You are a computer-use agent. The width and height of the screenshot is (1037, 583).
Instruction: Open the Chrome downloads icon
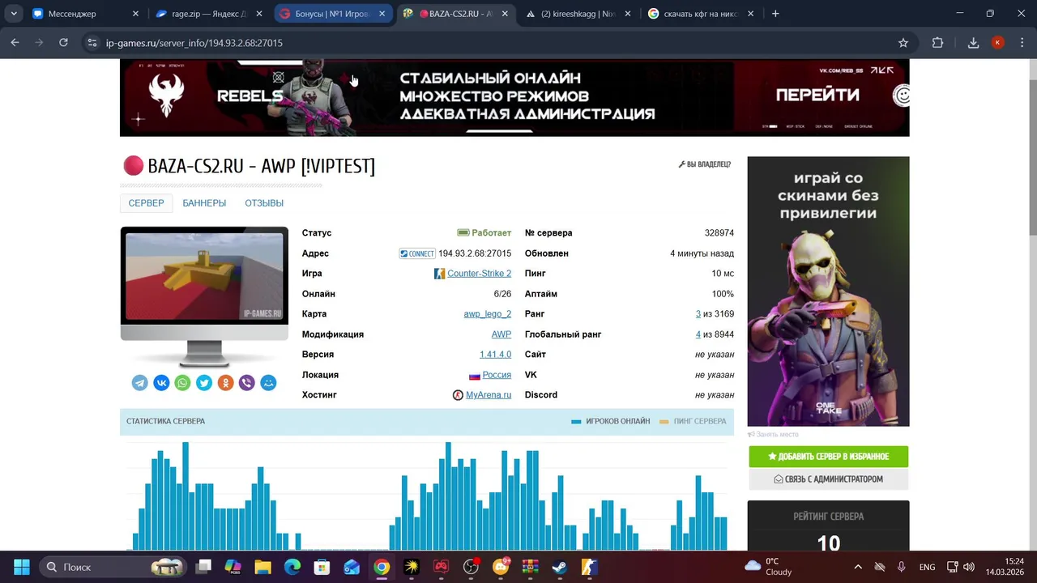tap(974, 43)
